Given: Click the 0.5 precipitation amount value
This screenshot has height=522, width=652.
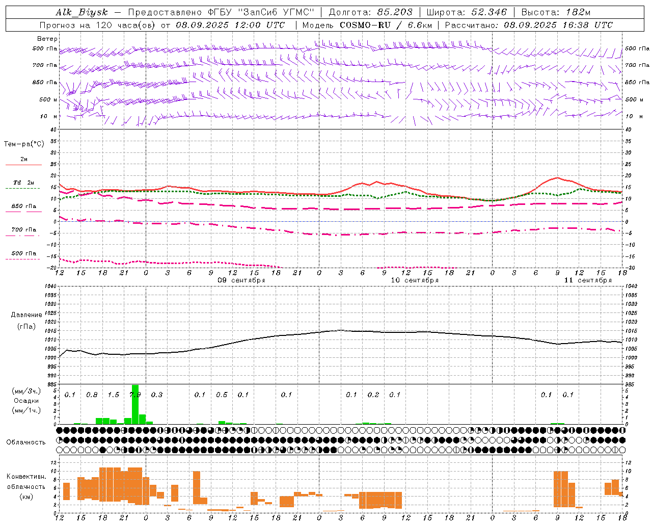Looking at the screenshot, I should pos(222,395).
